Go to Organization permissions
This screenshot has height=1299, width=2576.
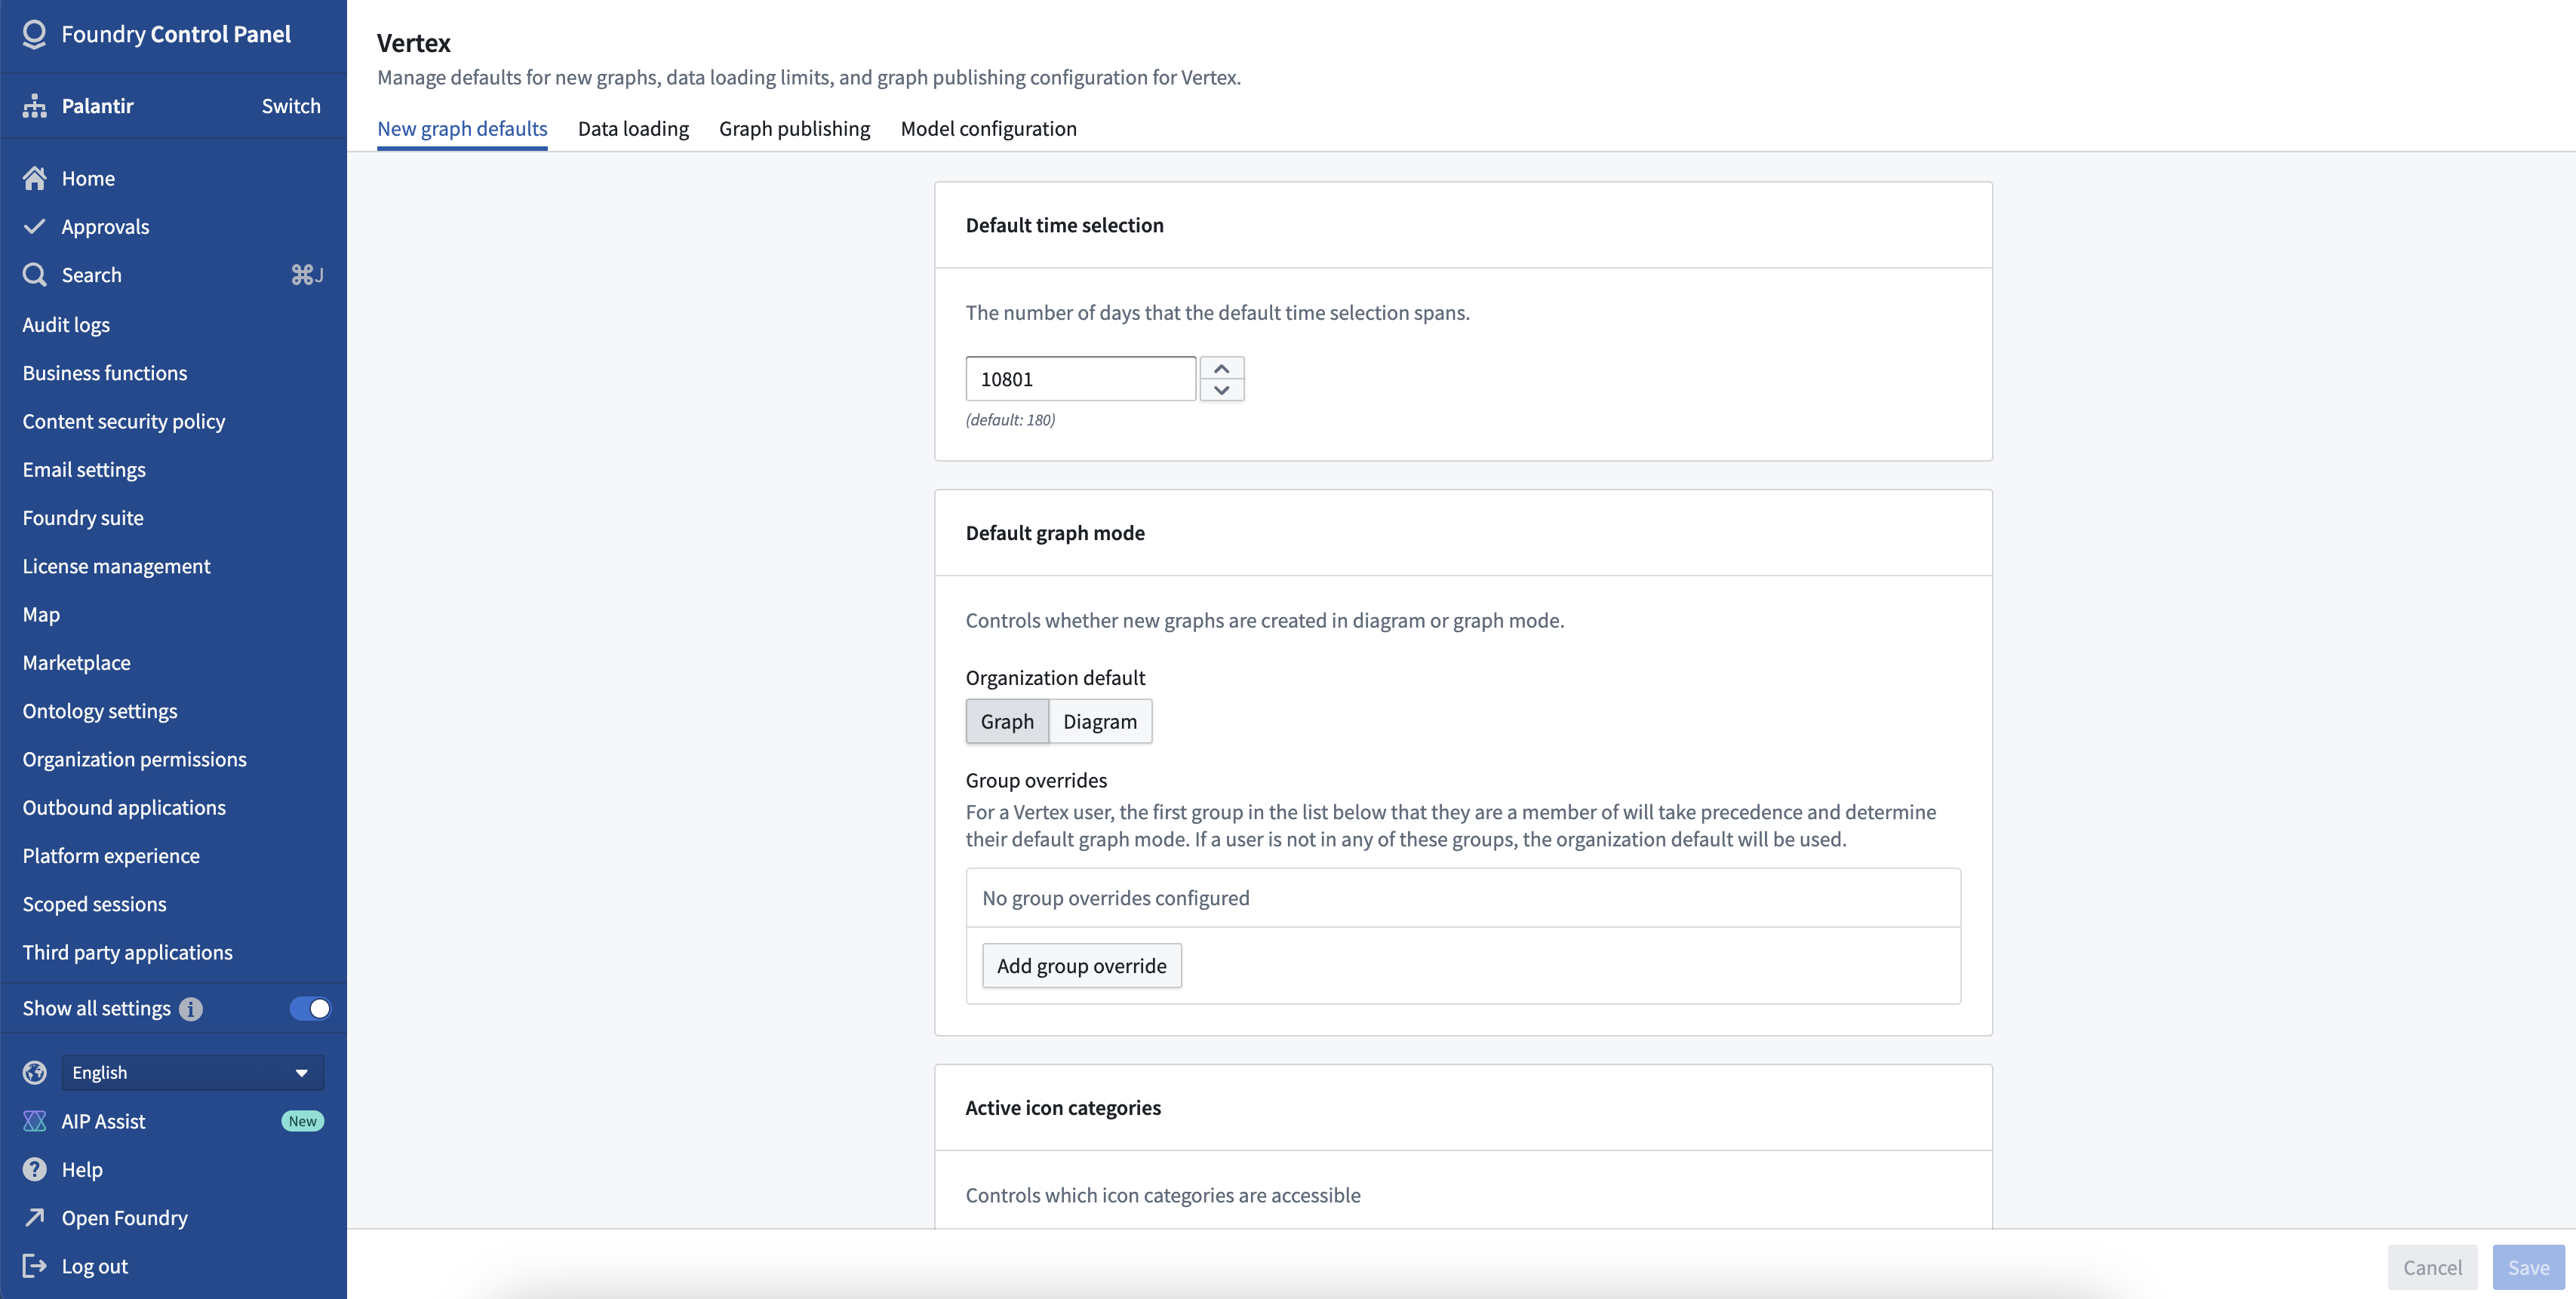[134, 759]
